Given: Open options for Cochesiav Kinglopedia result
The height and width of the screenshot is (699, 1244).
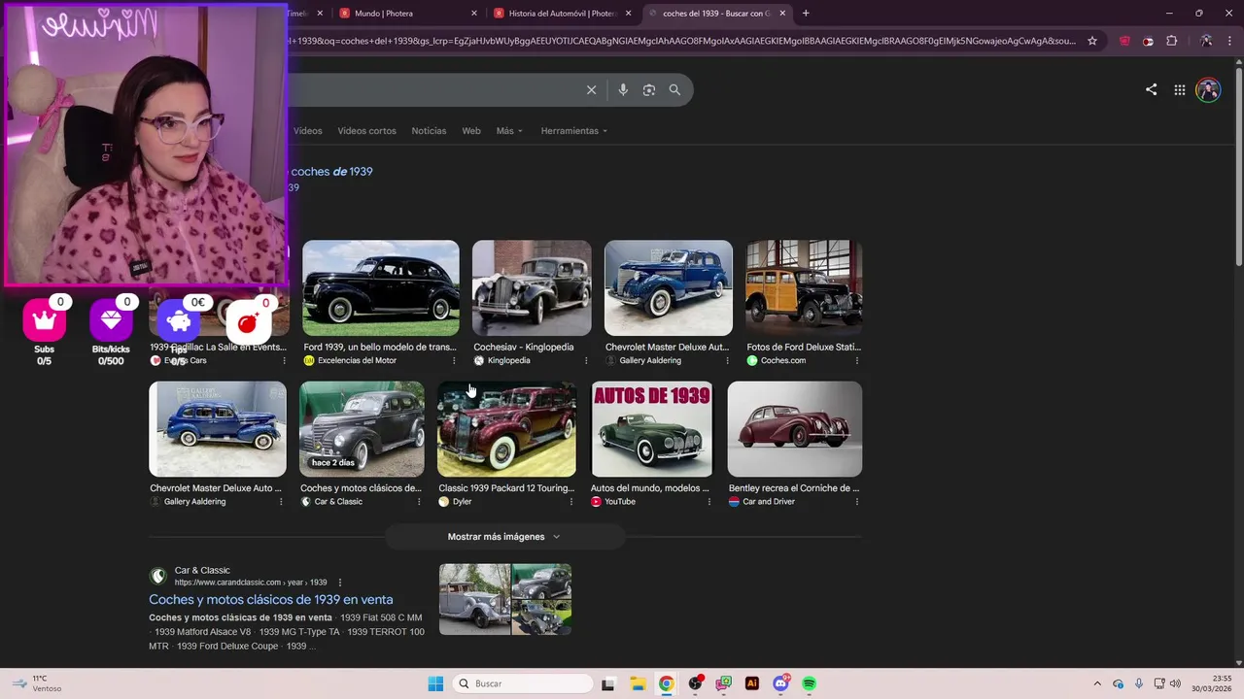Looking at the screenshot, I should [x=585, y=360].
